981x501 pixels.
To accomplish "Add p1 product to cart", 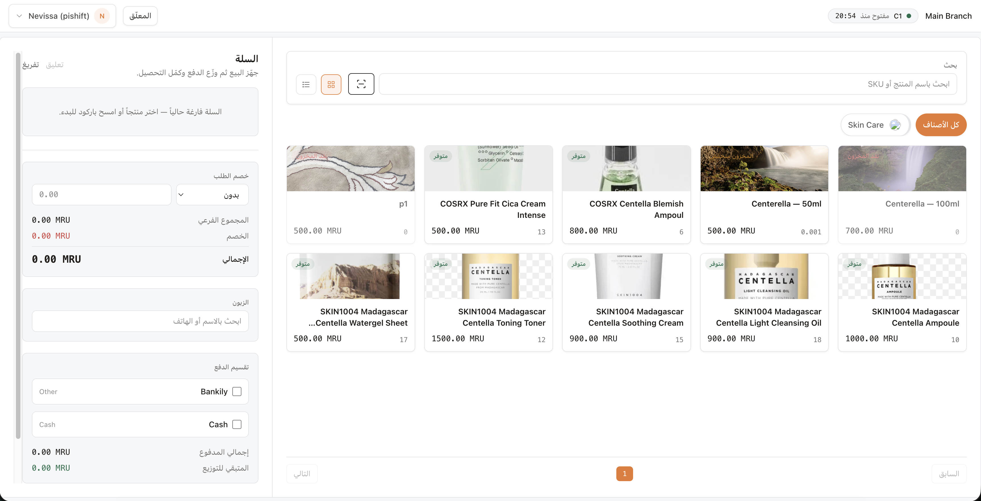I will pyautogui.click(x=350, y=194).
